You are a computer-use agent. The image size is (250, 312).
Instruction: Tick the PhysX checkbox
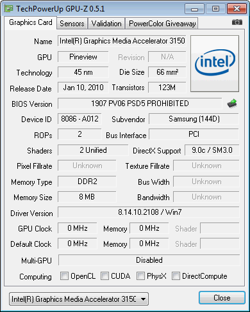140,276
